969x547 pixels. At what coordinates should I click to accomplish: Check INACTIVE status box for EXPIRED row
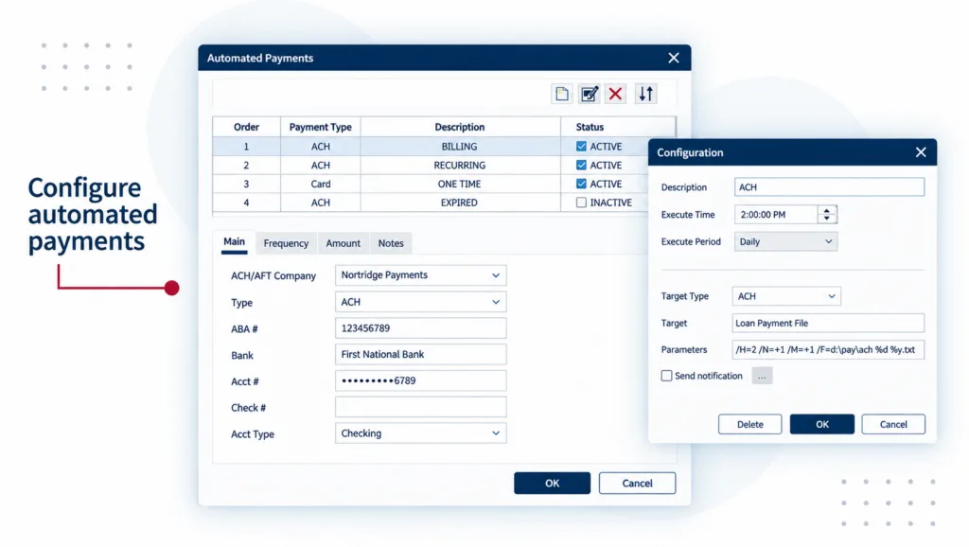(581, 203)
